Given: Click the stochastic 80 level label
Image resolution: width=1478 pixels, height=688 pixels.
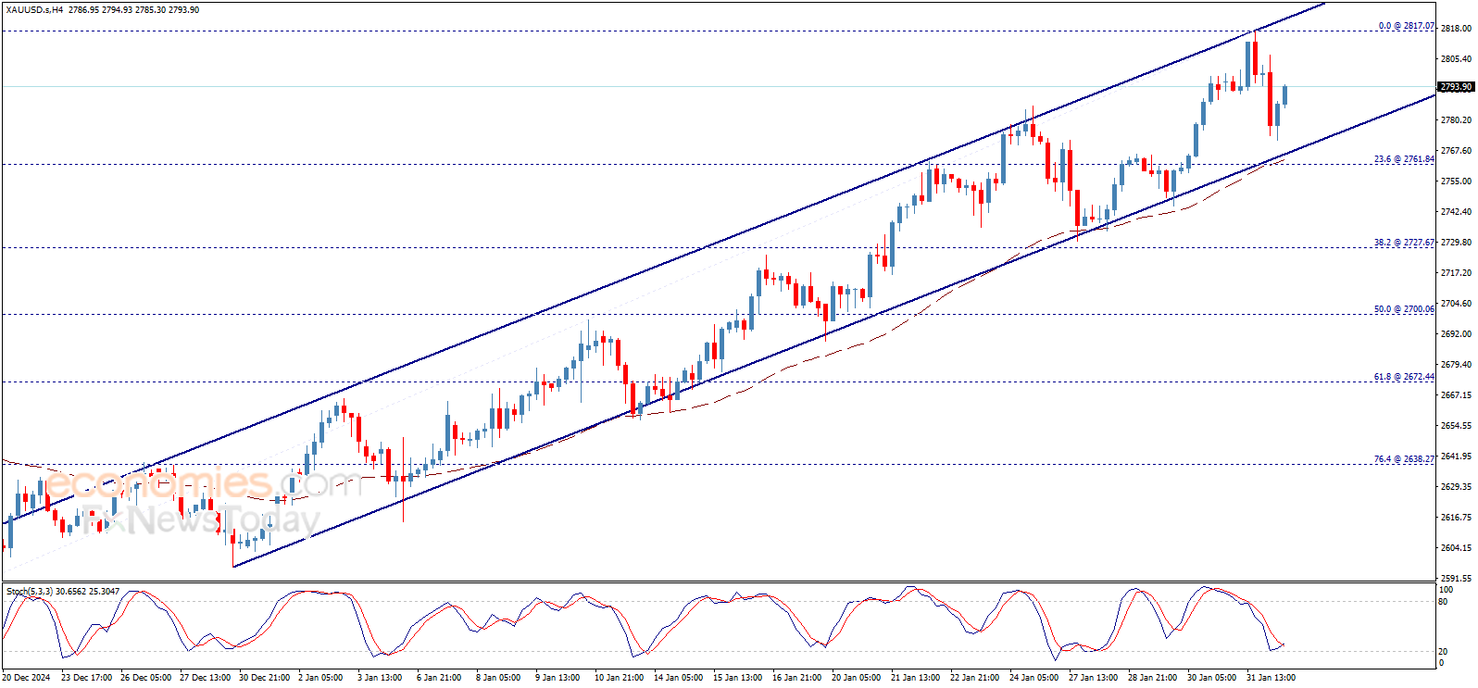Looking at the screenshot, I should (x=1443, y=602).
